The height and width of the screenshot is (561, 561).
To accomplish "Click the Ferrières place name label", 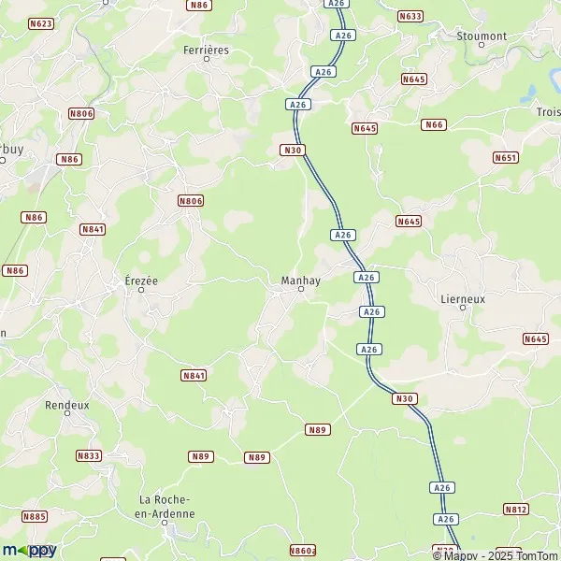I will point(206,50).
